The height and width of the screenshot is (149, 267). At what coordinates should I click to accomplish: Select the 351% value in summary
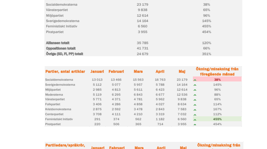(207, 54)
